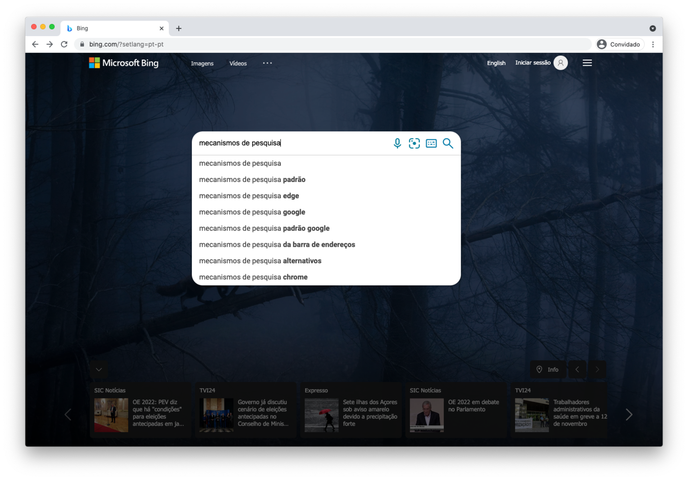The image size is (688, 480).
Task: Go to previous background image
Action: pyautogui.click(x=577, y=370)
